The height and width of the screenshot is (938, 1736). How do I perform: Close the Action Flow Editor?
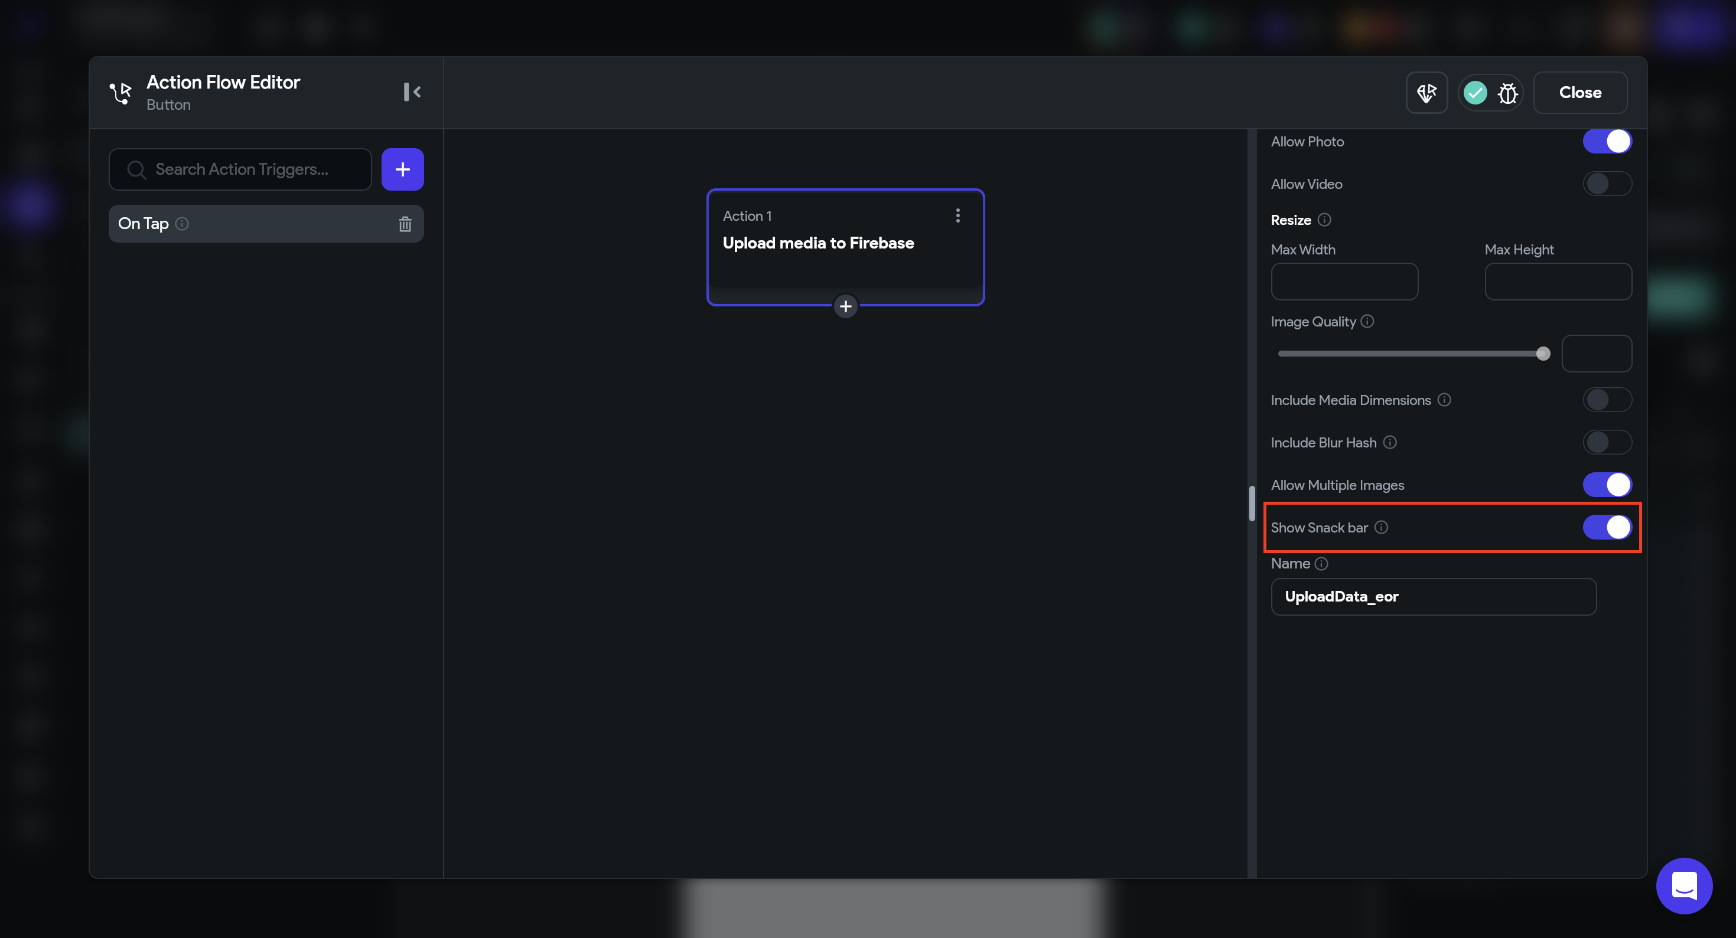(x=1579, y=93)
